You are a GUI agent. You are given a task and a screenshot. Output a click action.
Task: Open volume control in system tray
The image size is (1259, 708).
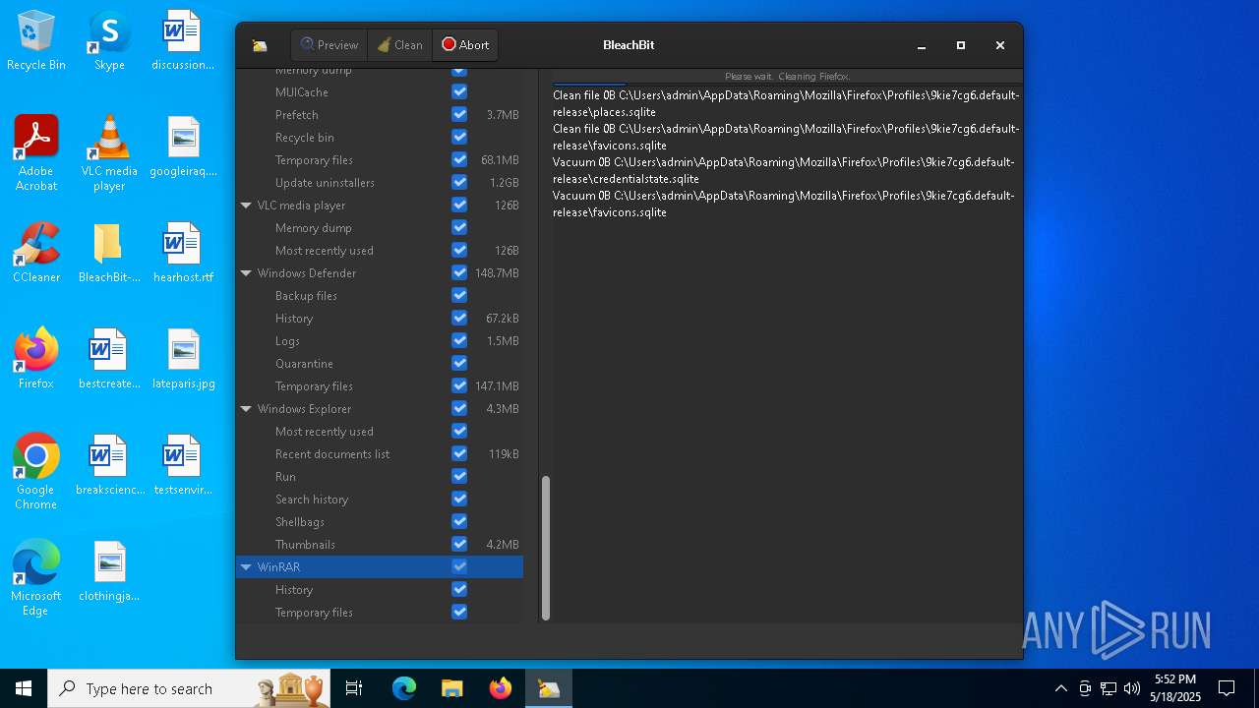click(x=1132, y=688)
